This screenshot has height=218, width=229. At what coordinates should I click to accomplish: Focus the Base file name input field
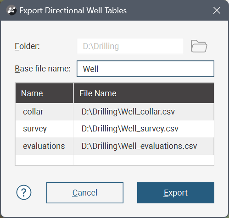point(145,69)
